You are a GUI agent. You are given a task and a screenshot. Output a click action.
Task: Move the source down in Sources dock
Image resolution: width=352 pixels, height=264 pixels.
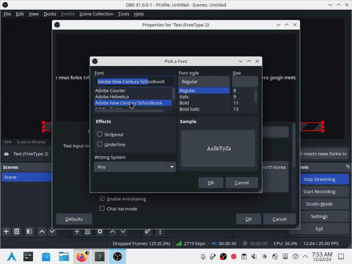click(x=123, y=231)
